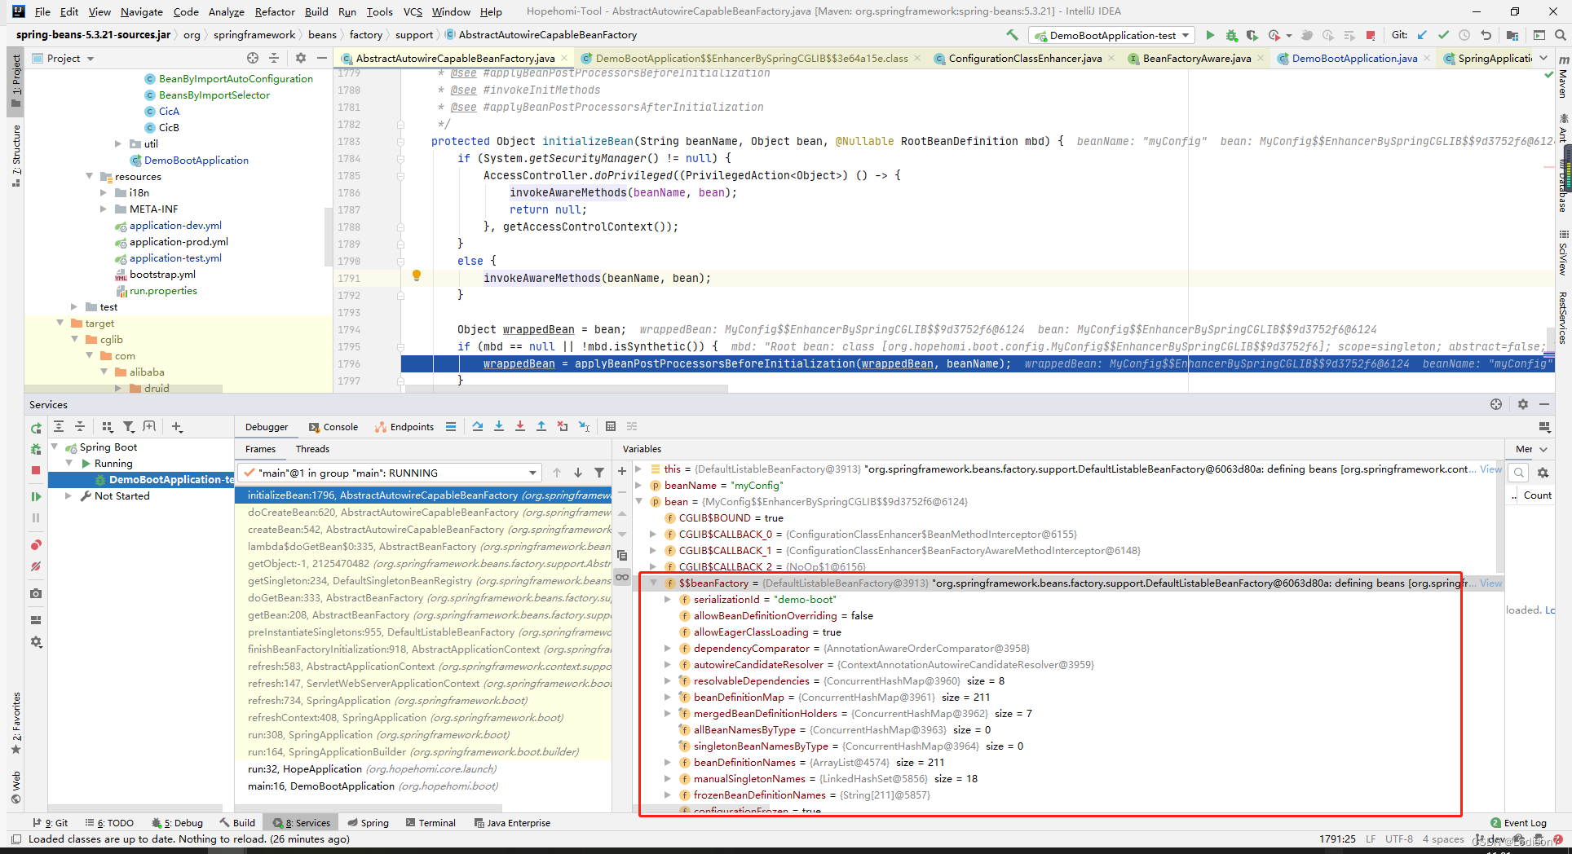
Task: Switch to the Console tab in debugger
Action: pos(333,427)
